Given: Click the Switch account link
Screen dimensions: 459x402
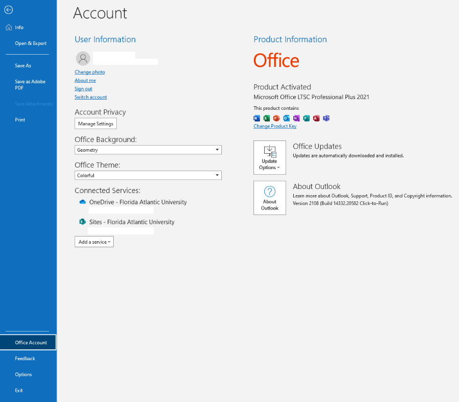Looking at the screenshot, I should coord(91,97).
